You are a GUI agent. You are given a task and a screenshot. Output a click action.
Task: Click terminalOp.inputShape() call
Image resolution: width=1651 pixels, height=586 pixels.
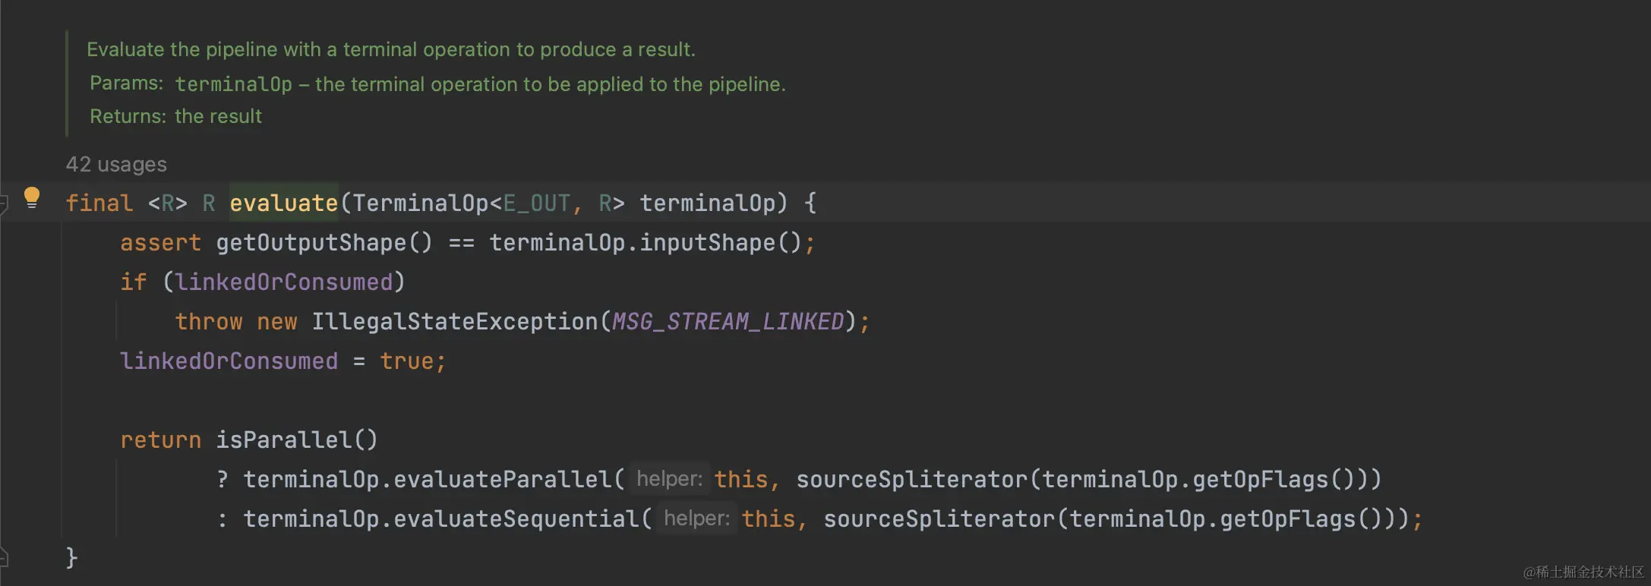(x=646, y=242)
